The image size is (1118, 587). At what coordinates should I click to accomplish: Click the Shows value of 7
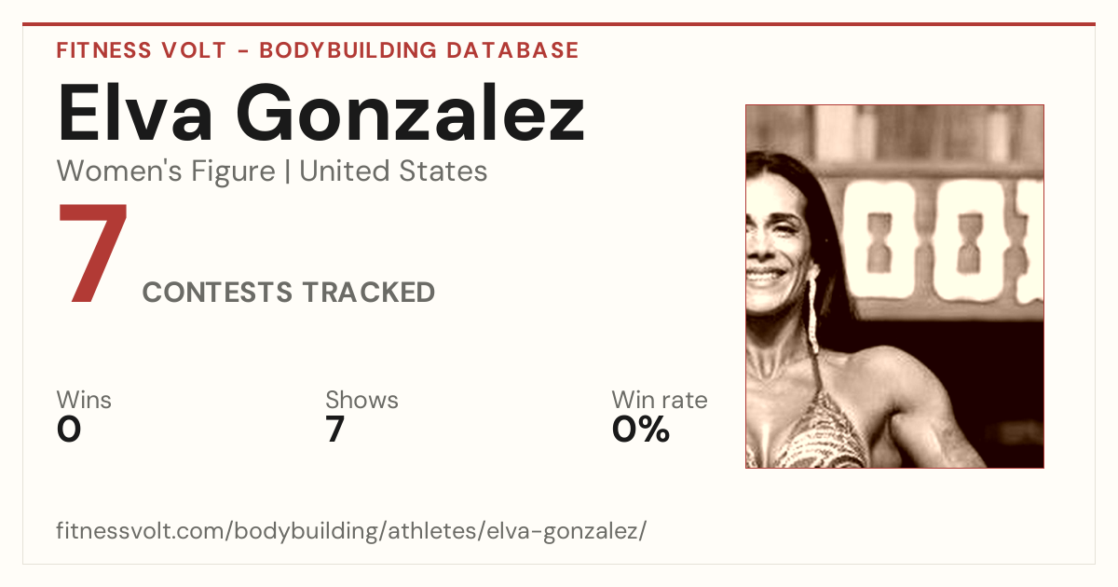point(335,430)
